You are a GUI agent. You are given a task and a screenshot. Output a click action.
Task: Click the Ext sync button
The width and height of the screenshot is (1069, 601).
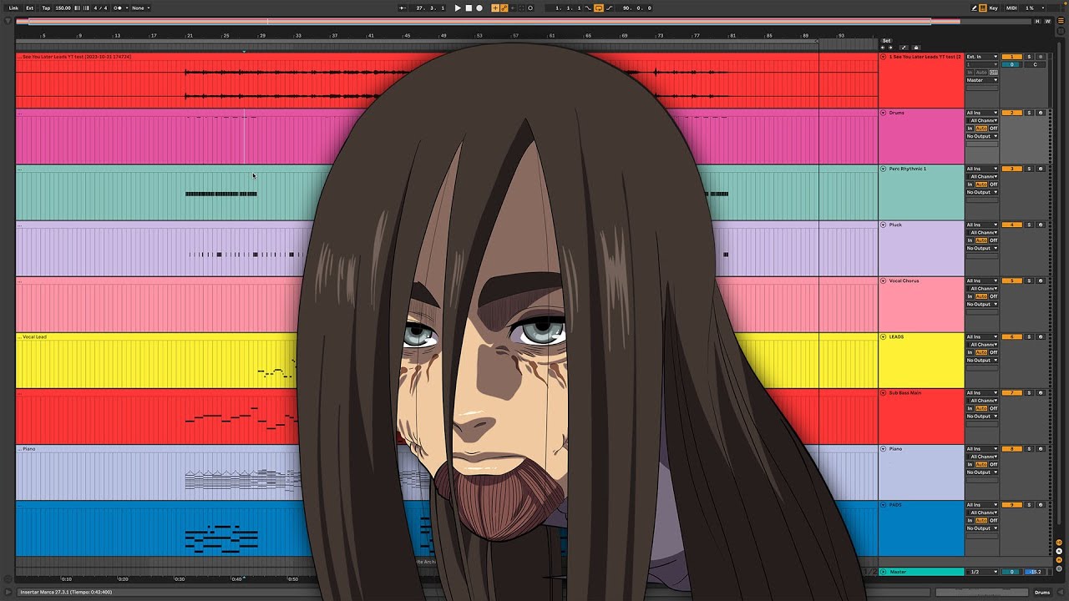[x=30, y=8]
